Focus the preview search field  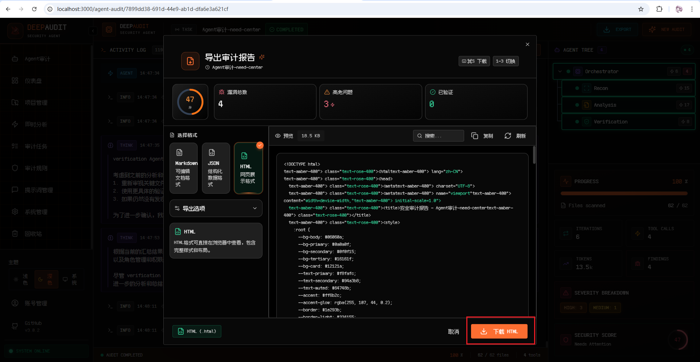tap(439, 136)
